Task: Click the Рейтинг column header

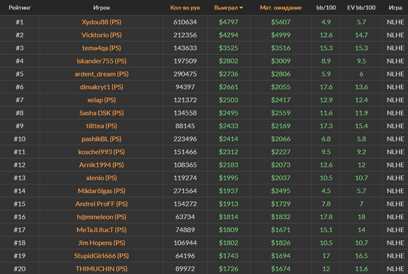Action: [20, 8]
